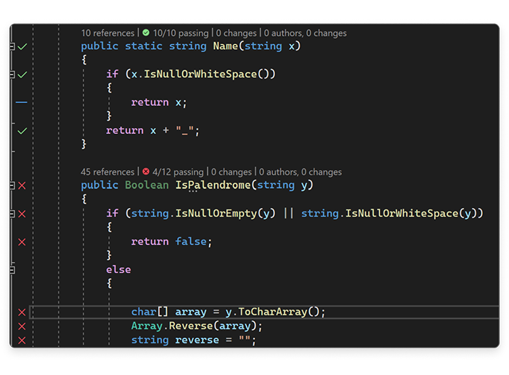Click the Reverse method call
The width and height of the screenshot is (509, 375).
pyautogui.click(x=190, y=326)
